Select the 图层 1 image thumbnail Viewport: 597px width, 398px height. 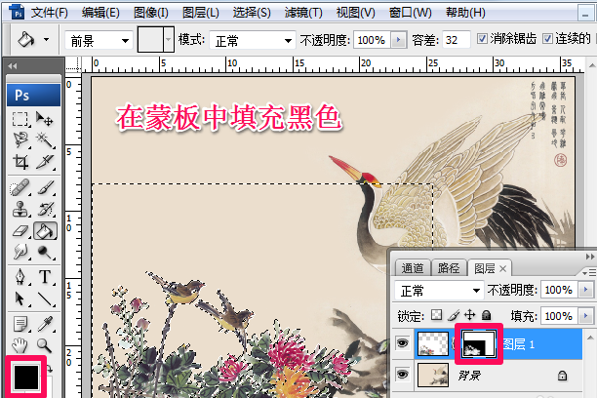click(432, 343)
